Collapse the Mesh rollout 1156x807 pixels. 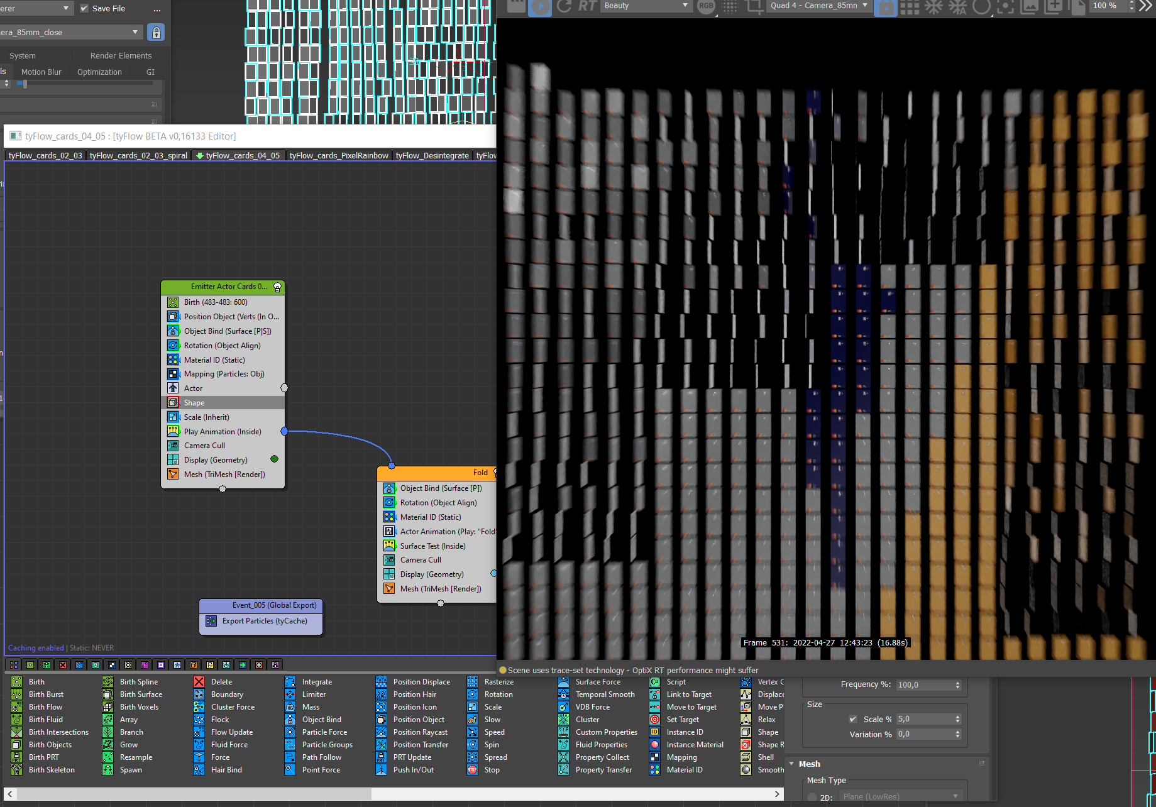(x=792, y=764)
